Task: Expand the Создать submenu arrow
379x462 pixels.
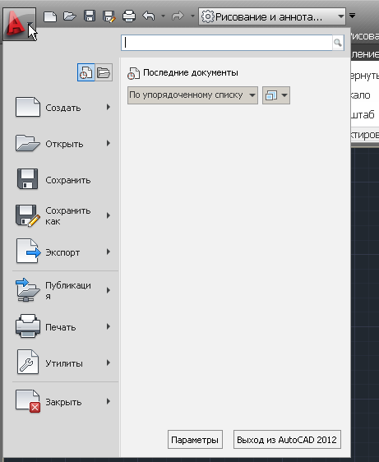Action: point(109,107)
